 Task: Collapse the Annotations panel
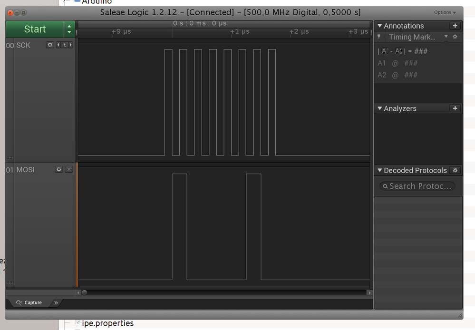[x=379, y=26]
